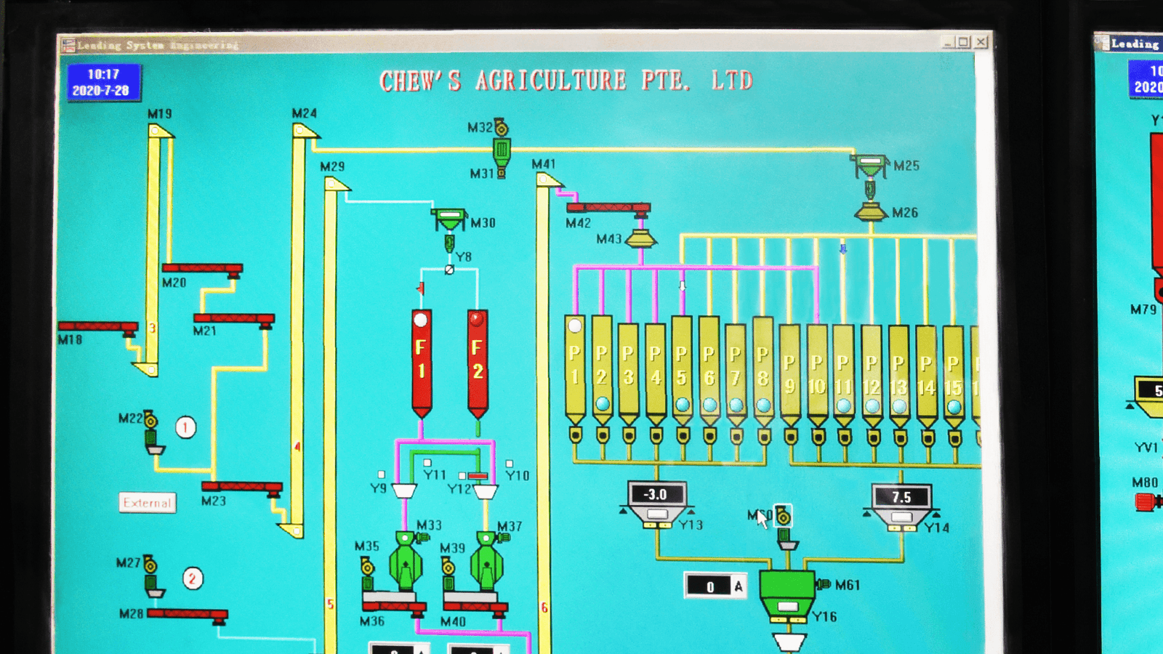Click the CHEW'S AGRICULTURE PTE. LTD title
Viewport: 1163px width, 654px height.
click(566, 81)
